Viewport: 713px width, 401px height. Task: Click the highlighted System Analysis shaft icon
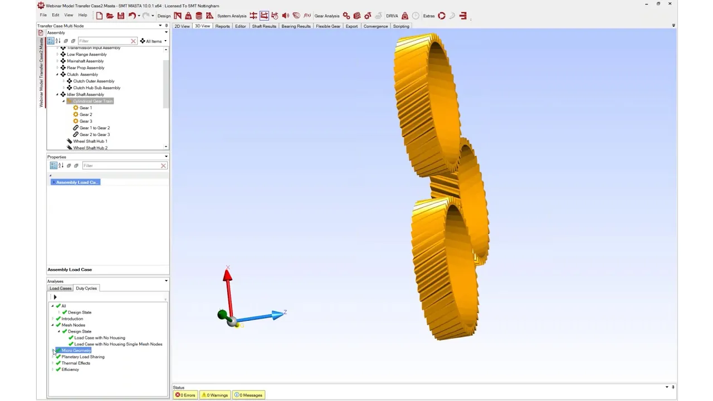coord(264,16)
